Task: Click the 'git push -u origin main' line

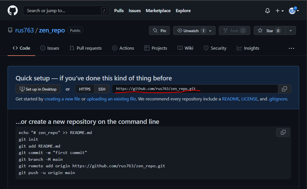Action: pyautogui.click(x=47, y=173)
